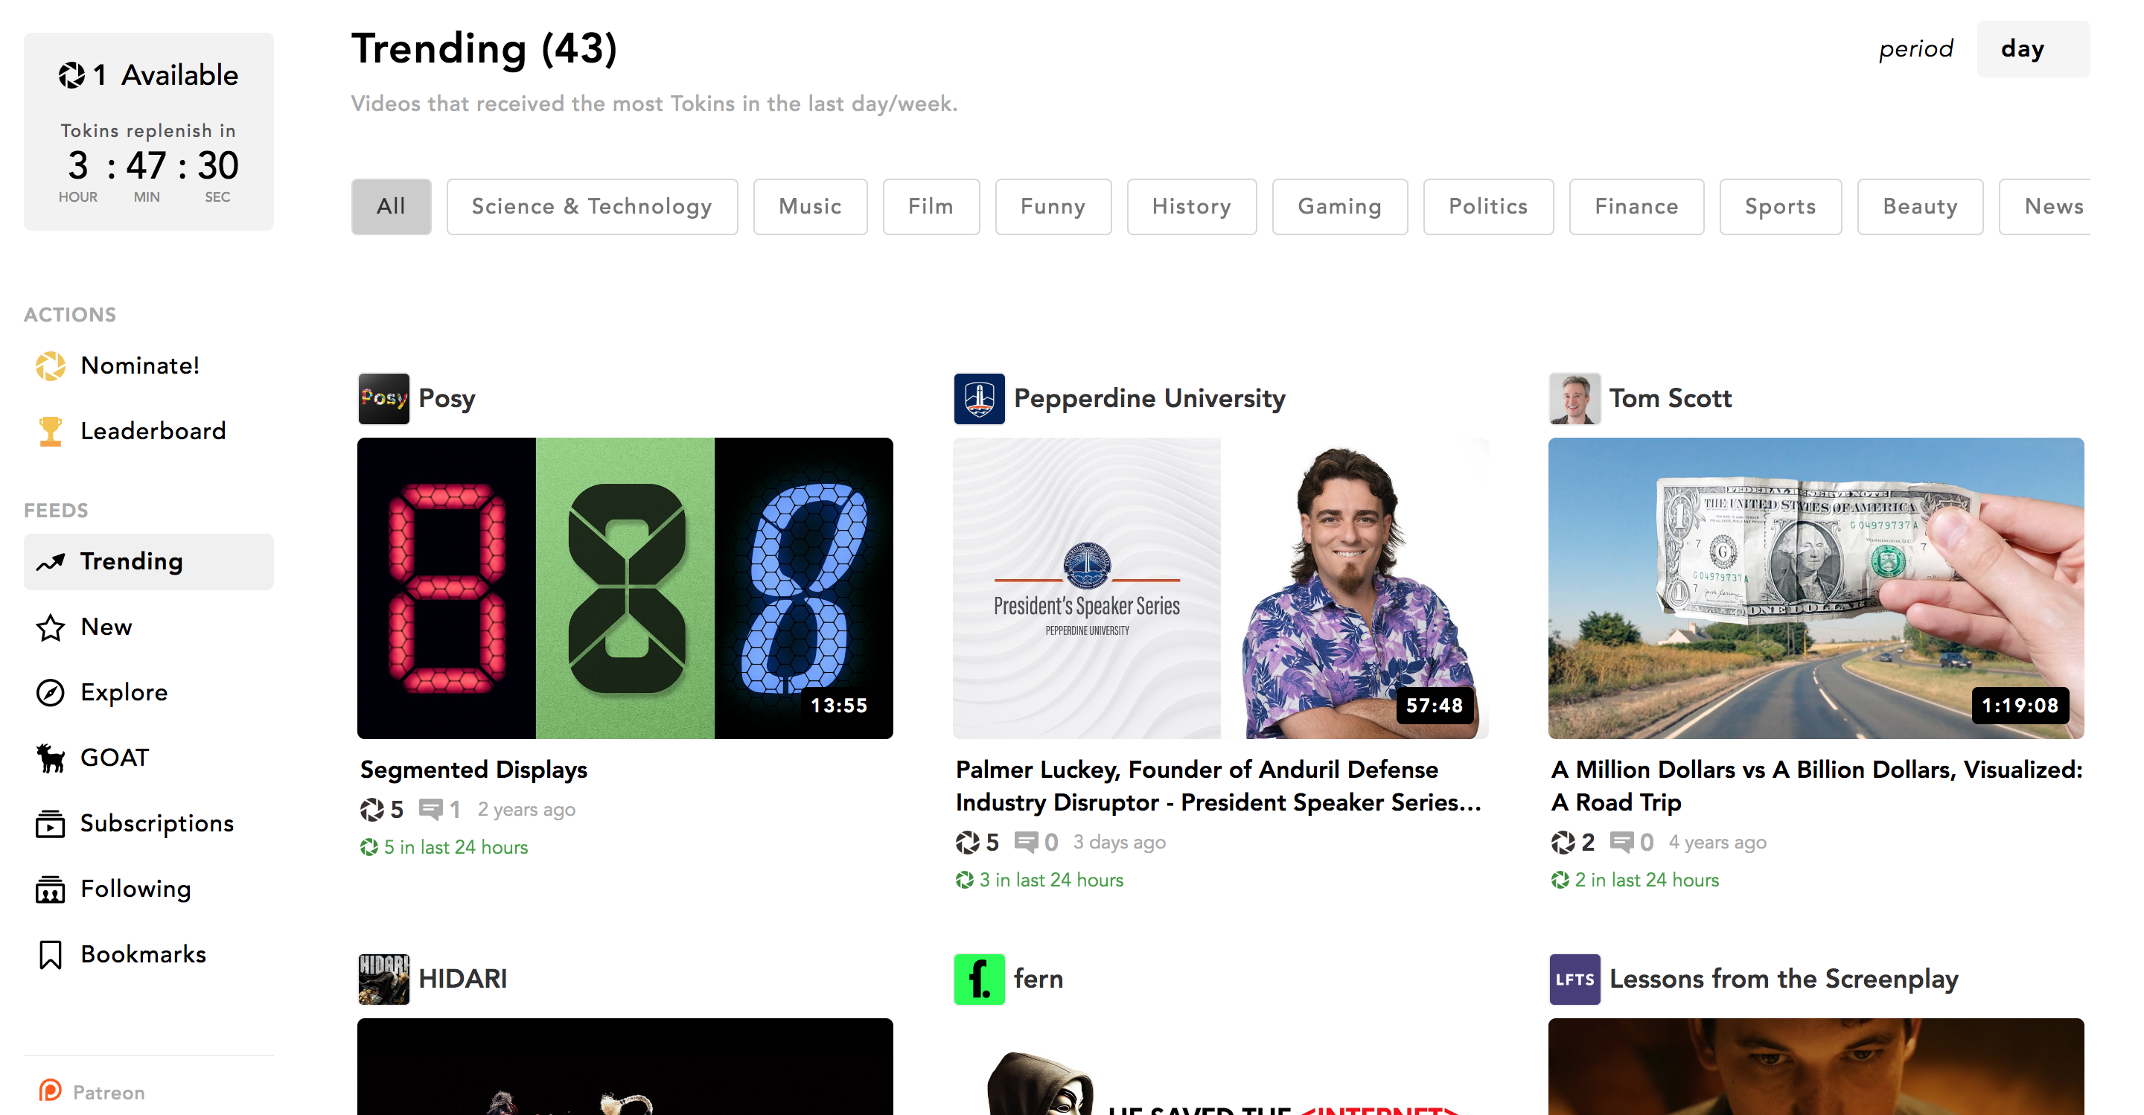2144x1115 pixels.
Task: Open the Posy channel avatar
Action: click(383, 398)
